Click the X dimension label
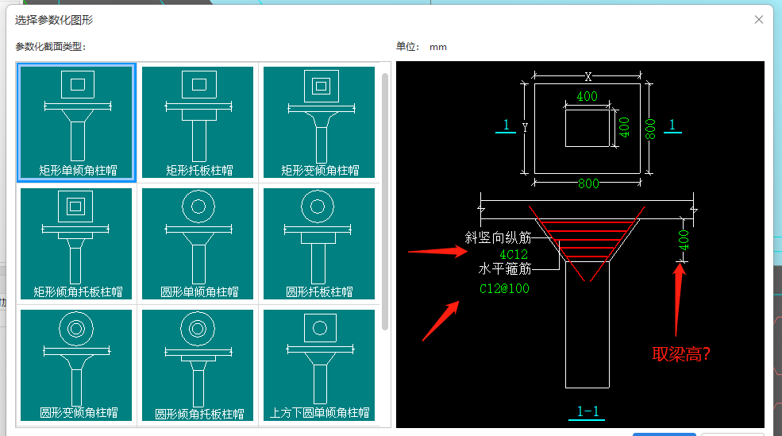 click(588, 76)
